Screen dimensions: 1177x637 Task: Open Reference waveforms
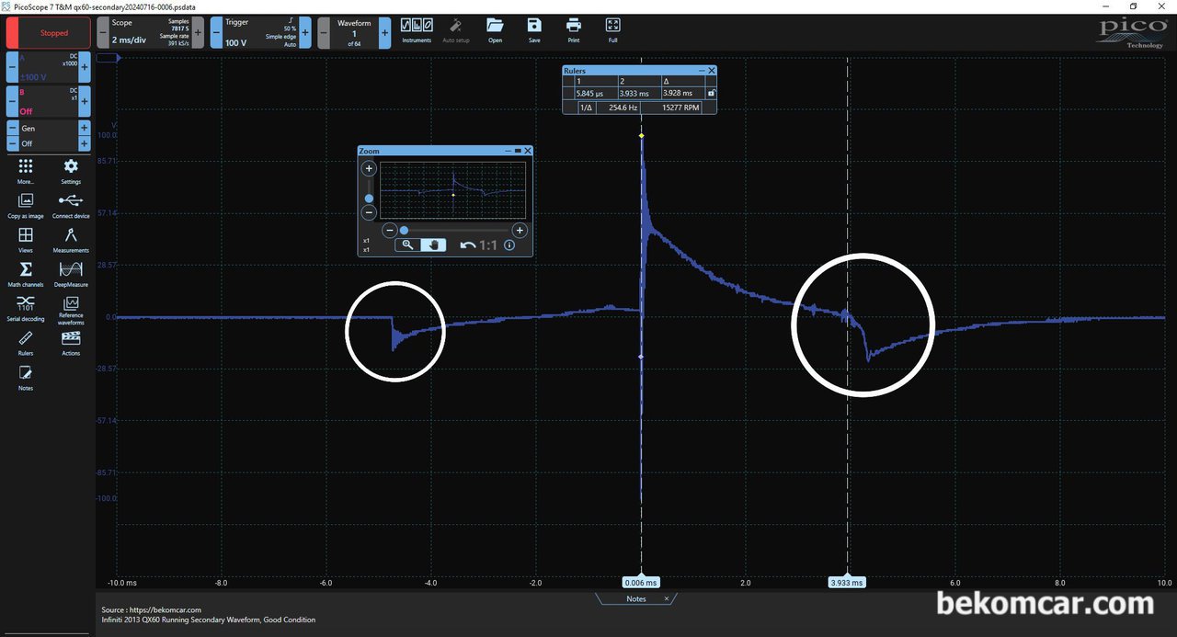coord(71,311)
